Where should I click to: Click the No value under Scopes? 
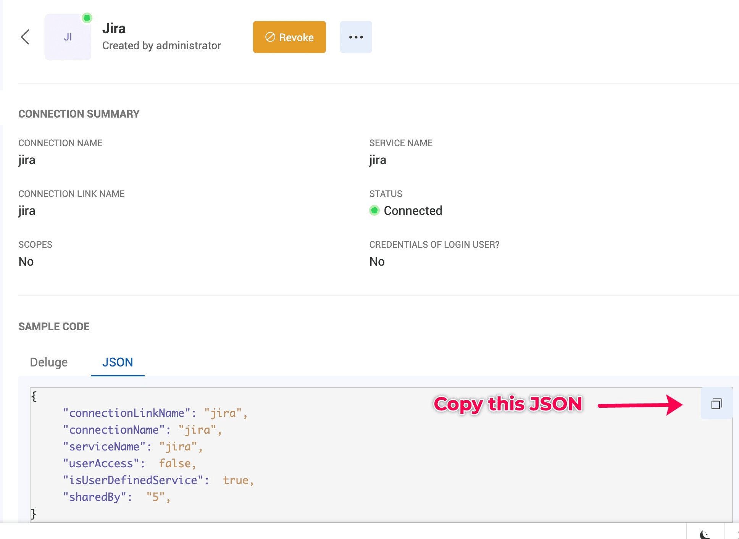pos(26,261)
